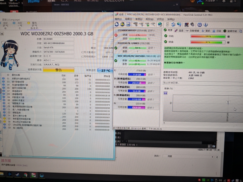Click SMART row C5 pending sector count
243x182 pixels.
pyautogui.click(x=57, y=119)
